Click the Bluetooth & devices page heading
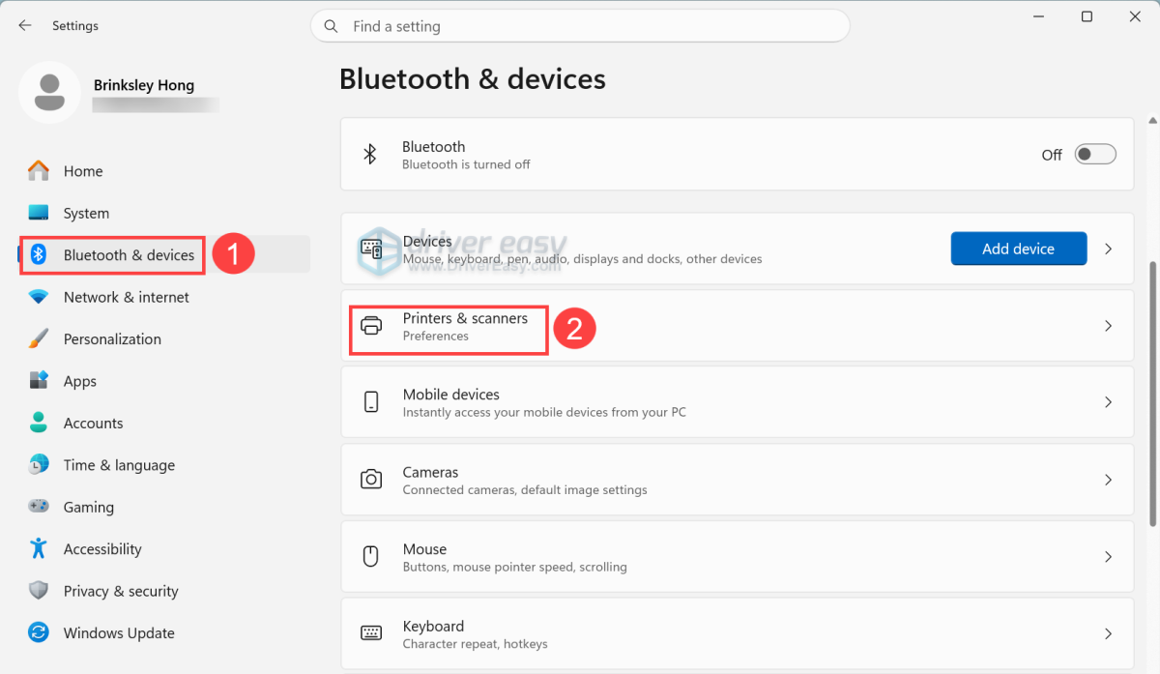 click(x=473, y=79)
